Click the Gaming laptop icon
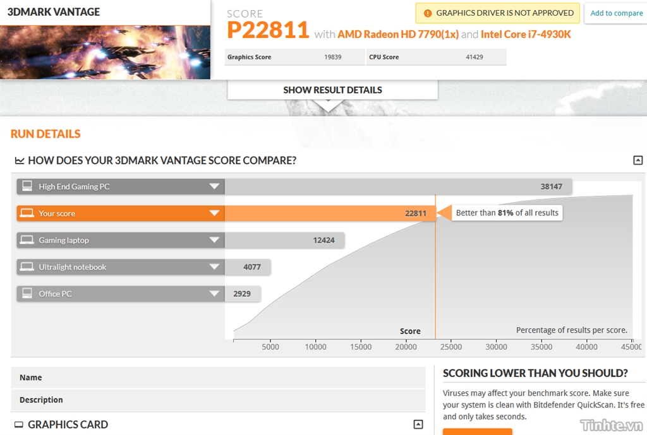The width and height of the screenshot is (647, 435). click(27, 240)
